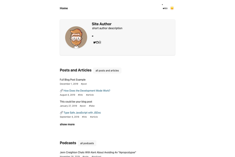Click Site Author heading
235x157 pixels.
(x=102, y=24)
